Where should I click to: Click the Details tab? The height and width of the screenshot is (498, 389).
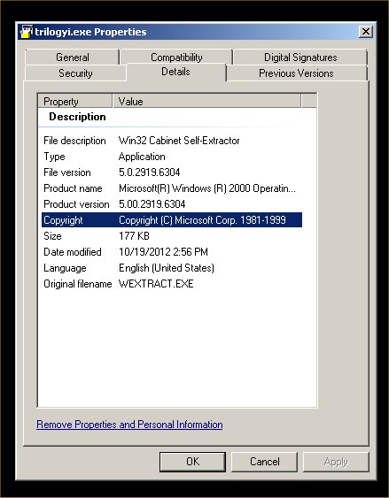click(175, 72)
